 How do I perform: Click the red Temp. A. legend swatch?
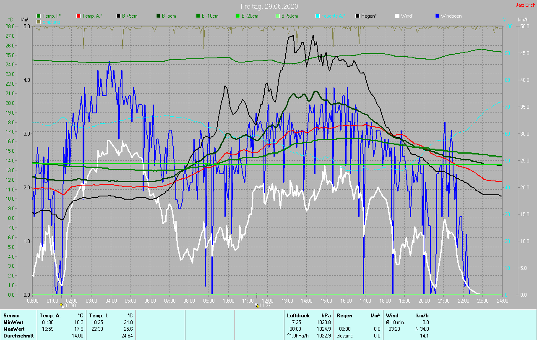click(x=78, y=16)
